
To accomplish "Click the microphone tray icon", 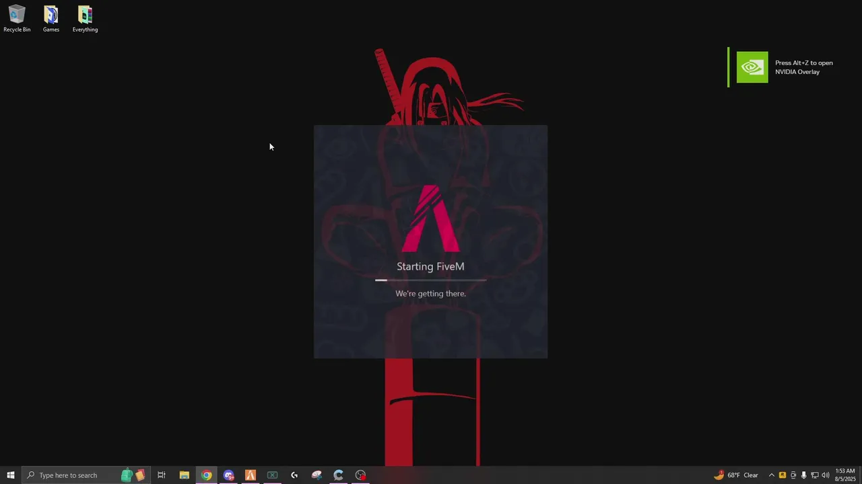I will point(803,475).
